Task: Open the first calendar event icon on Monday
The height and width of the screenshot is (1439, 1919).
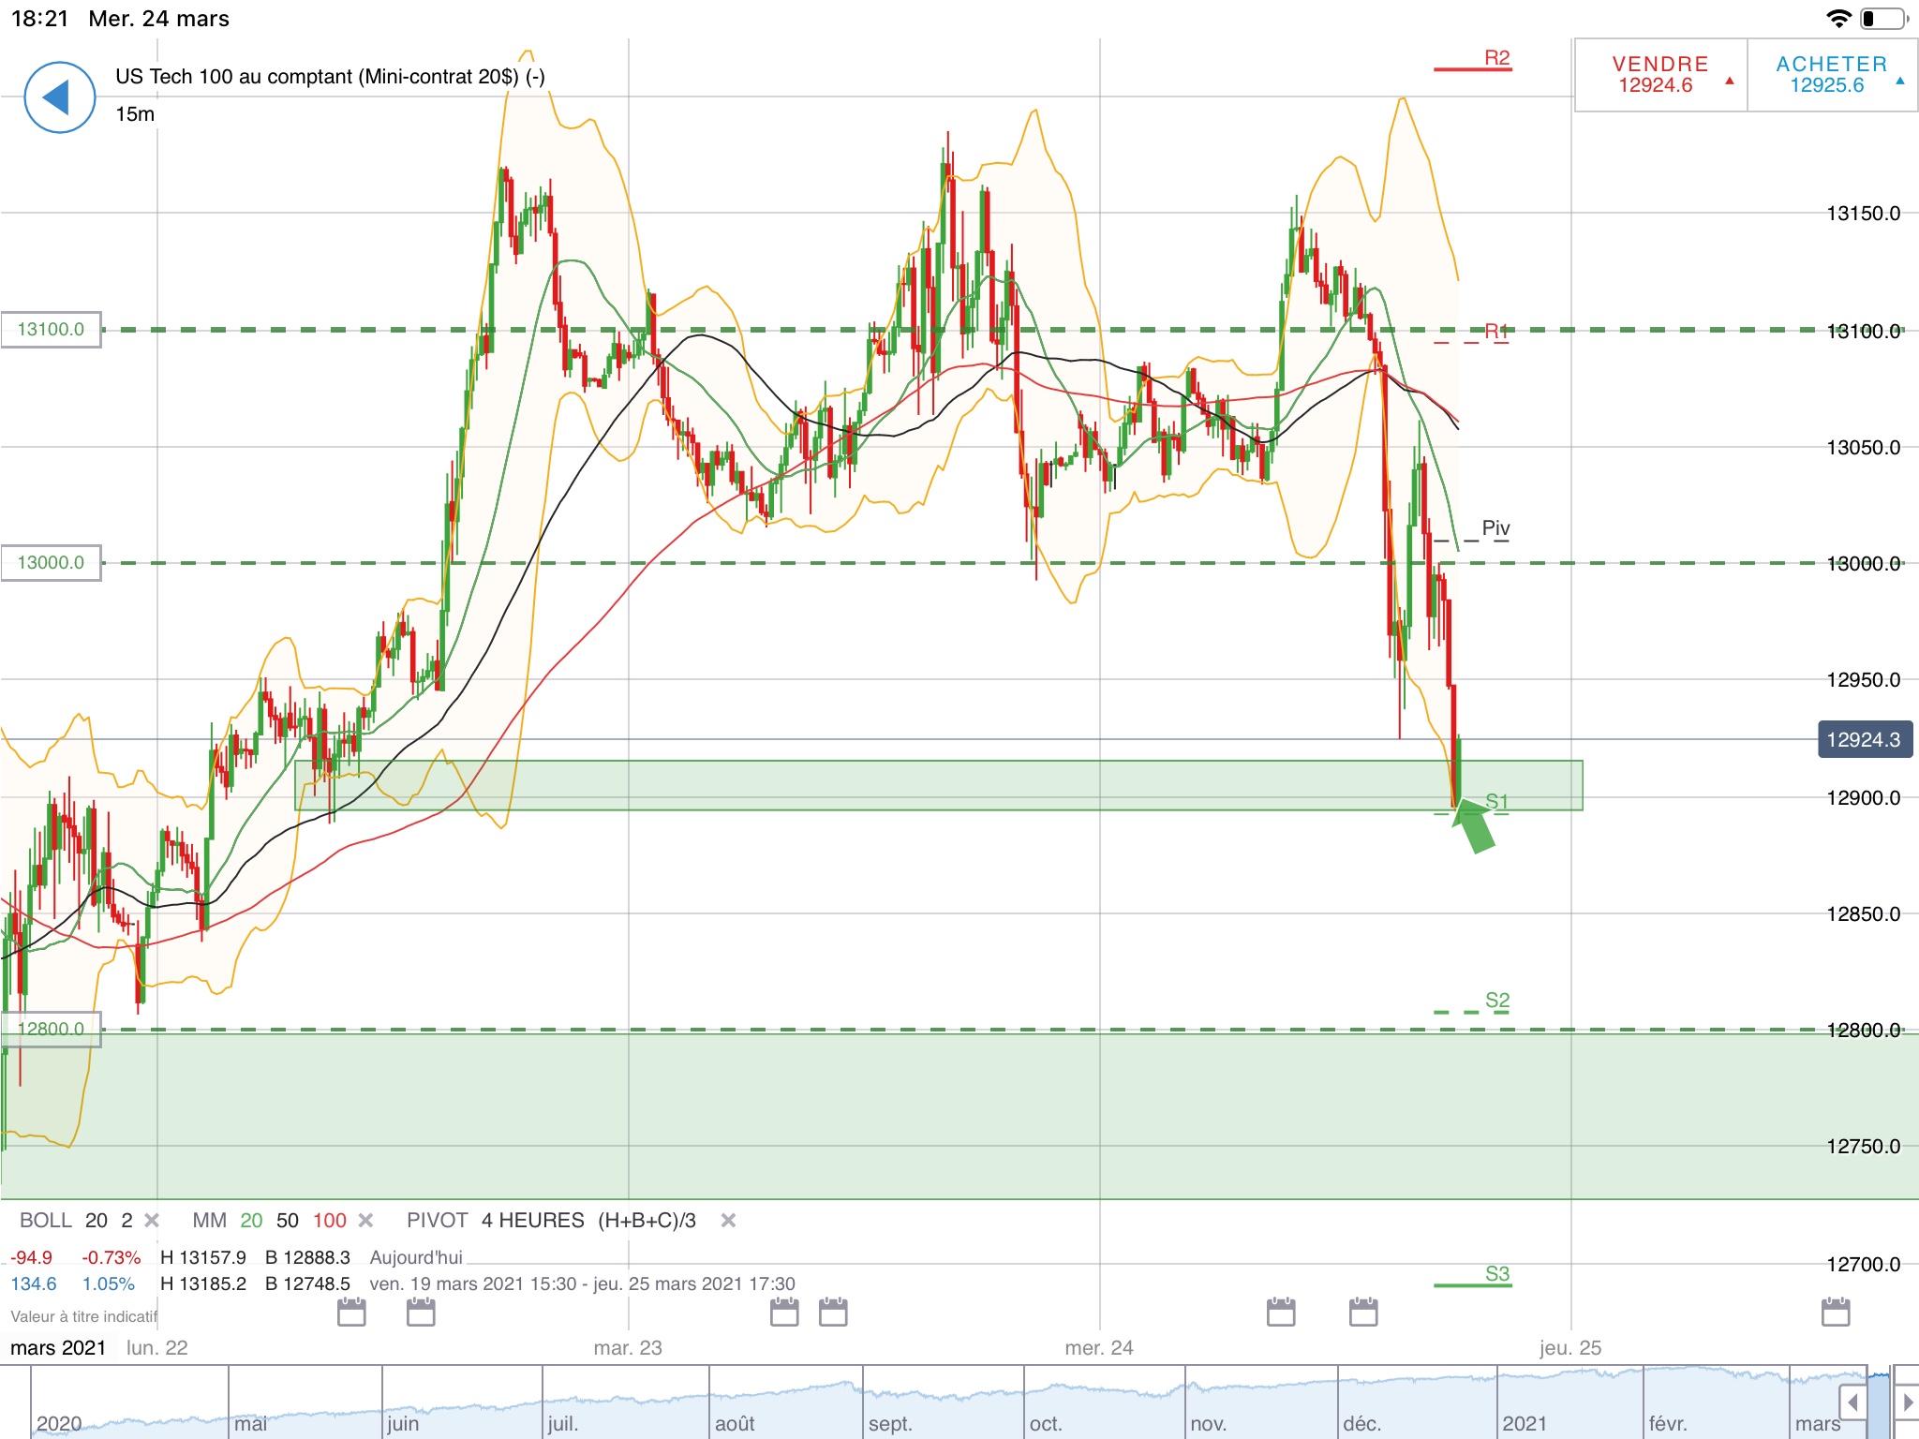Action: point(351,1313)
